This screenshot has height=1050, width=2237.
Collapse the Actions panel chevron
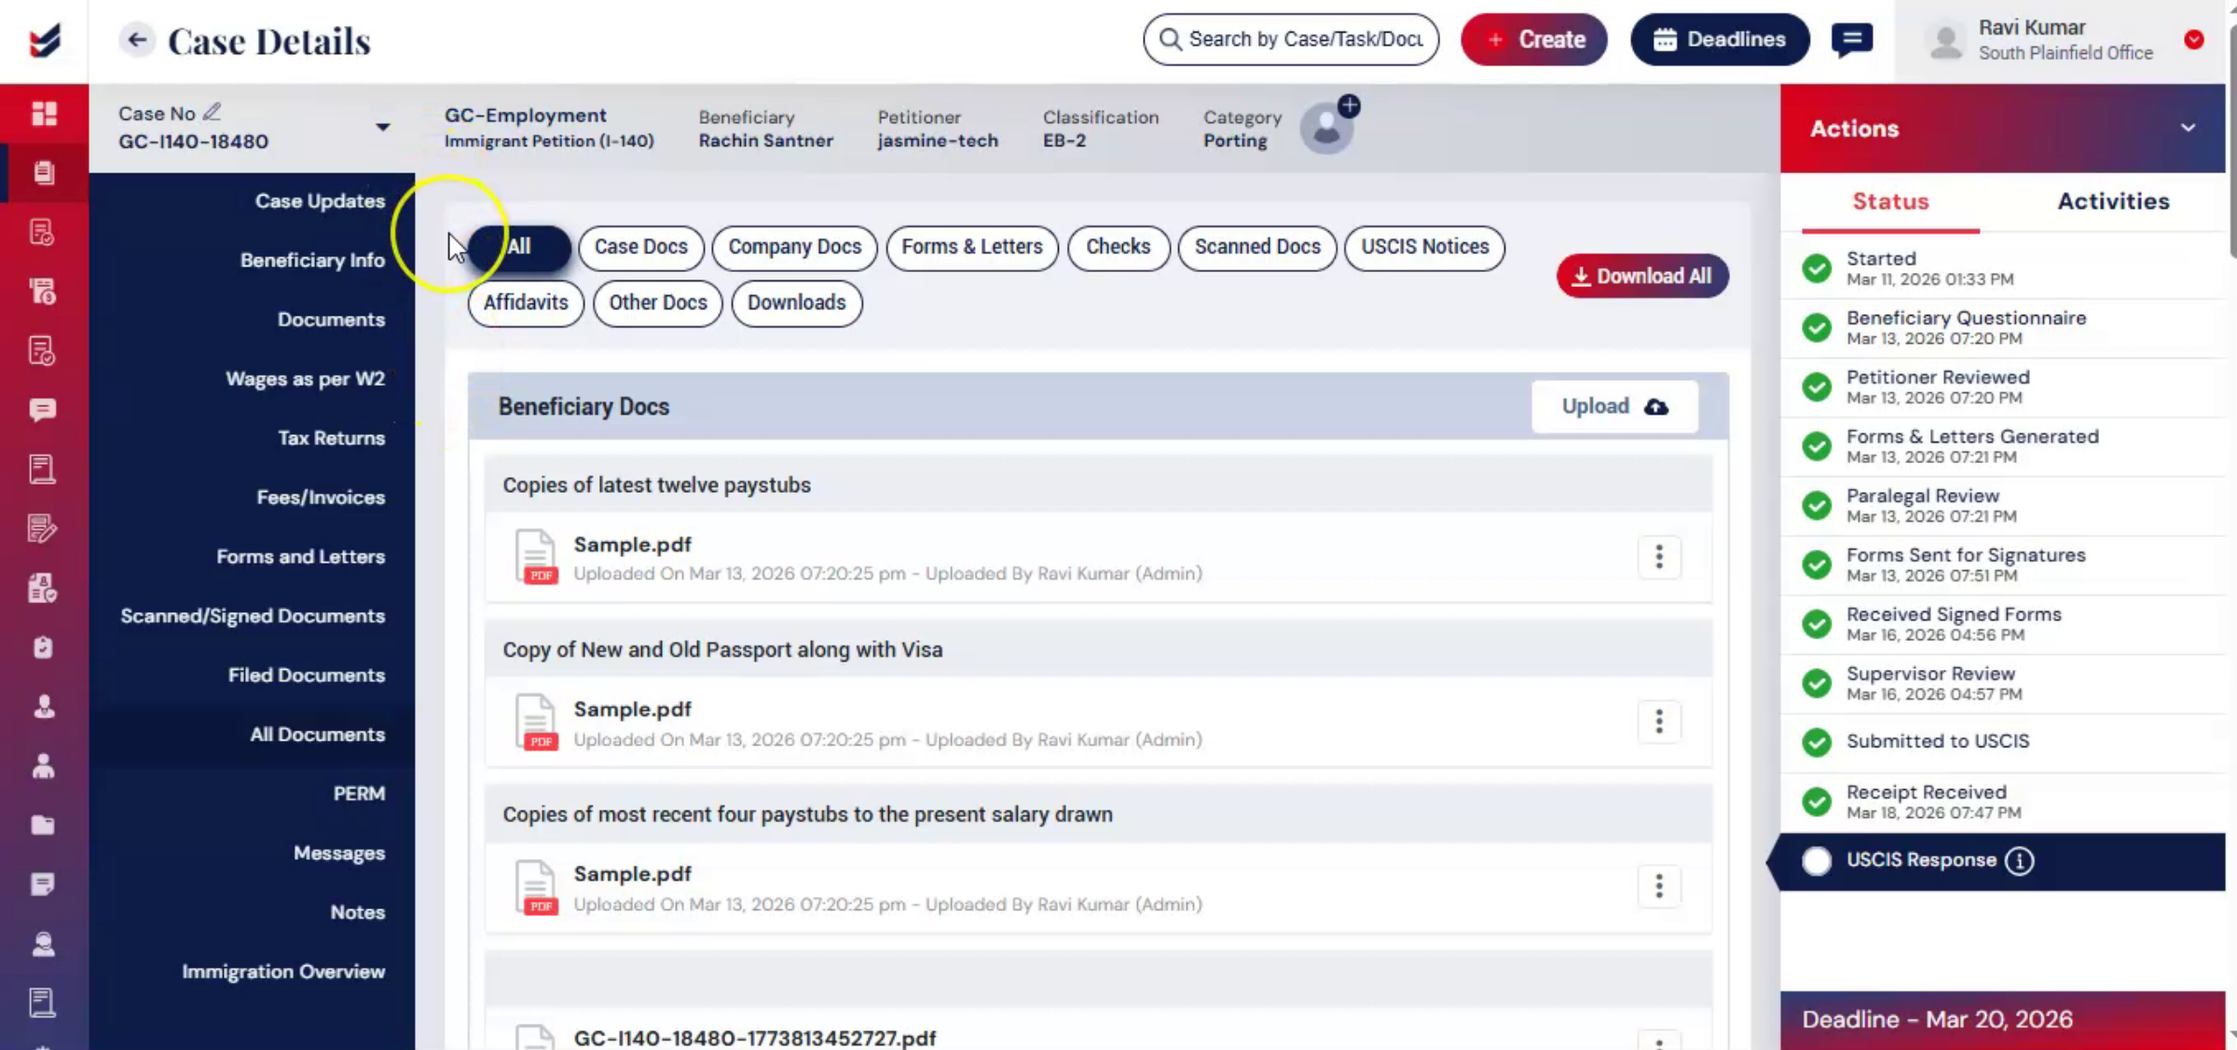[x=2188, y=128]
